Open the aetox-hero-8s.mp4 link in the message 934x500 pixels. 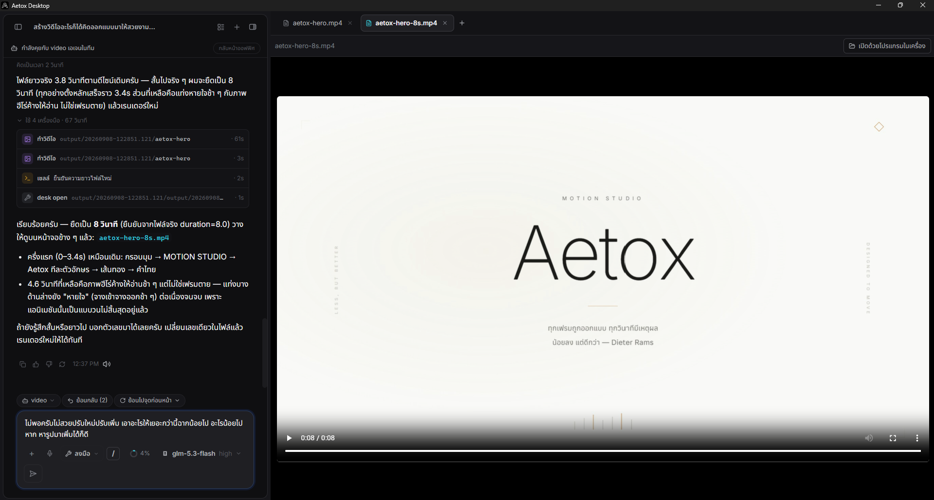click(x=134, y=238)
